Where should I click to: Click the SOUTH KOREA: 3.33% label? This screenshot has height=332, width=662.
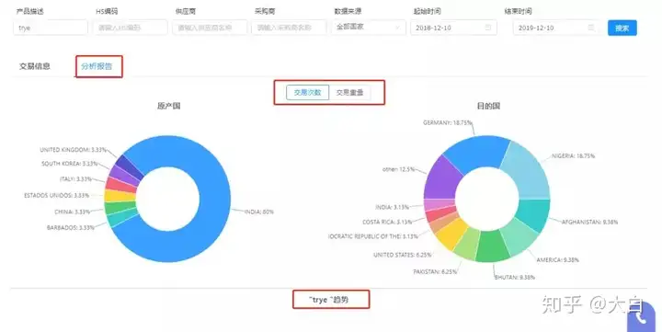70,164
